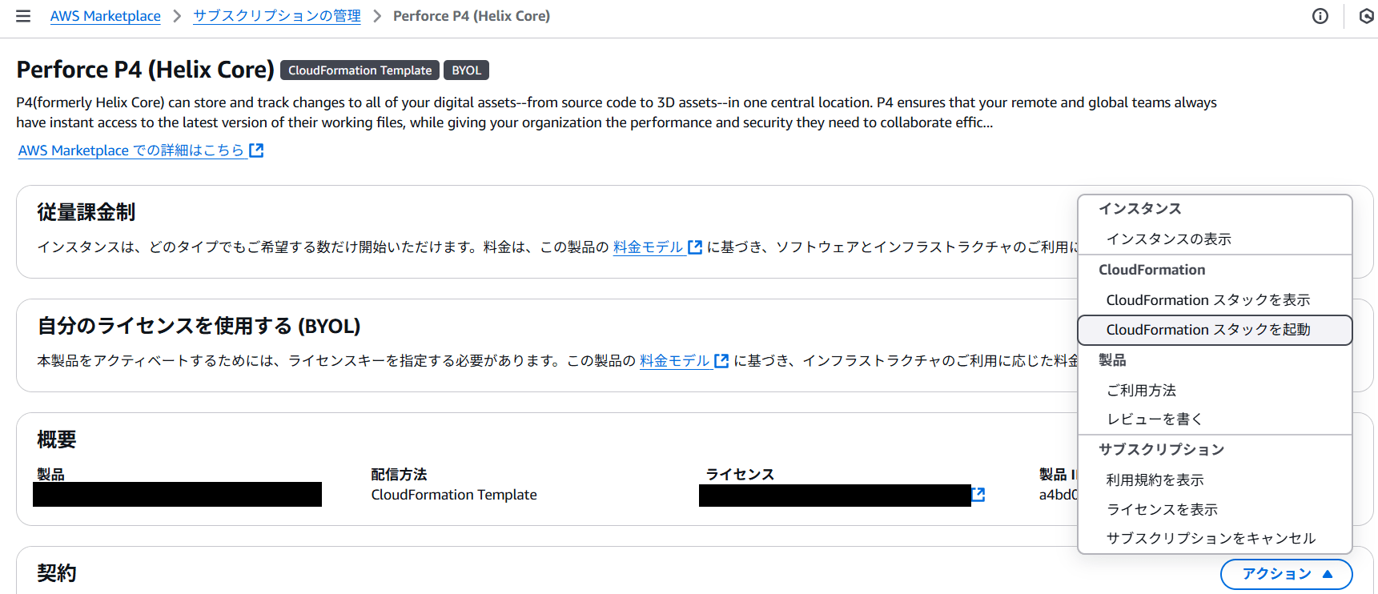The height and width of the screenshot is (594, 1378).
Task: Go to サブスクリプションの管理 breadcrumb
Action: 277,16
